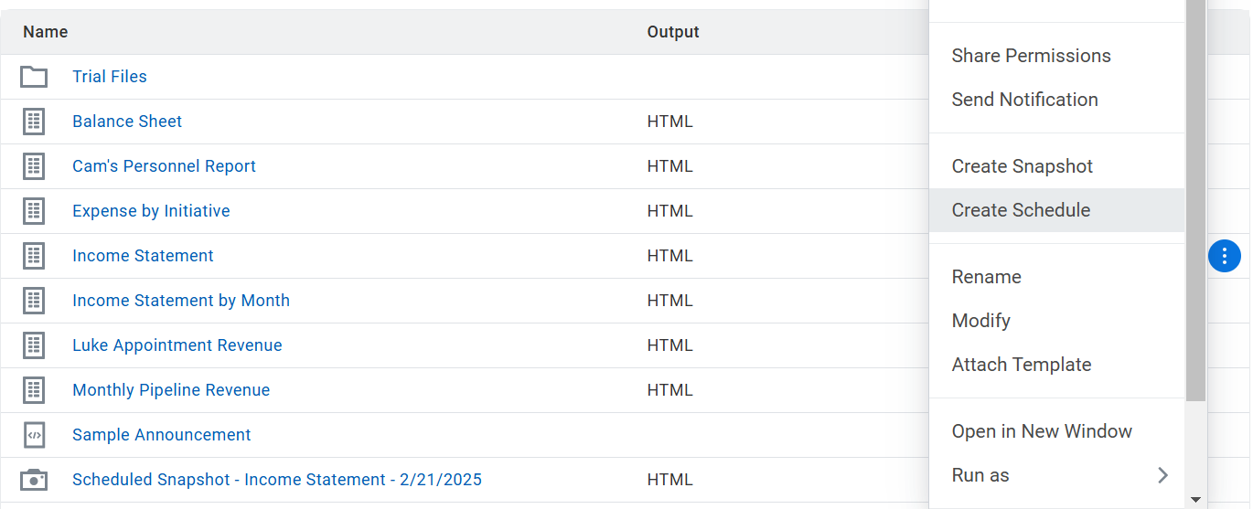1253x509 pixels.
Task: Click the Monthly Pipeline Revenue report icon
Action: click(34, 390)
